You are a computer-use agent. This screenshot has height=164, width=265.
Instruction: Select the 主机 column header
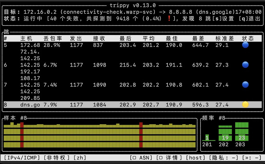[x=26, y=38]
